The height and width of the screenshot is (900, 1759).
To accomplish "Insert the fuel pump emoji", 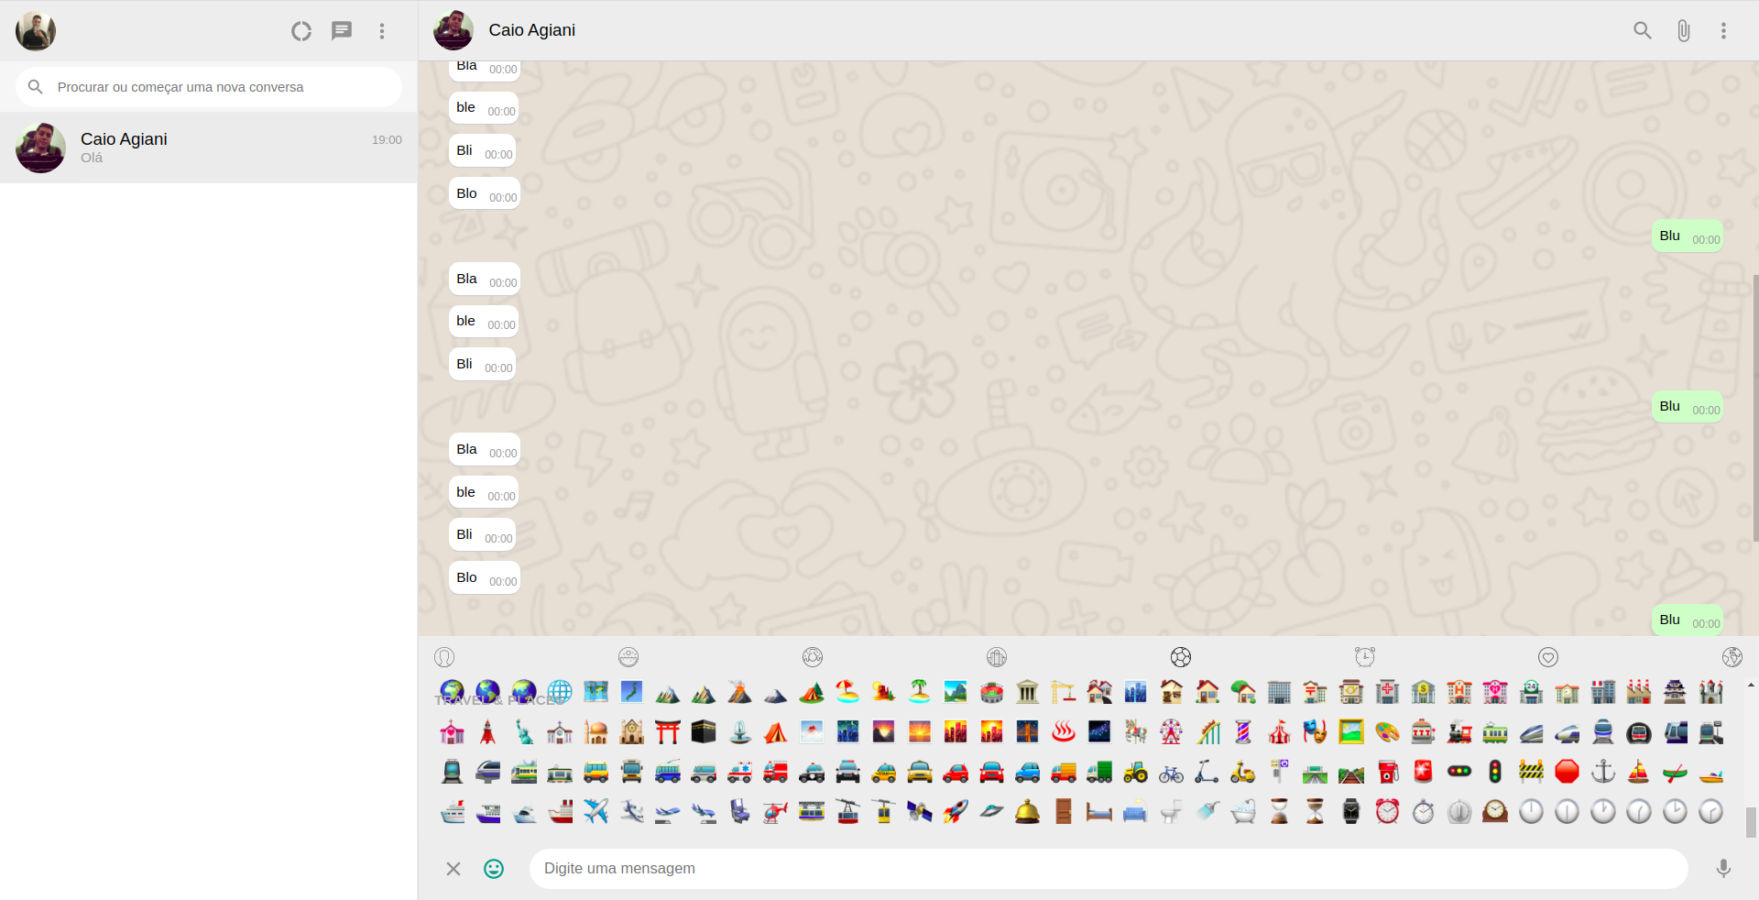I will [1387, 772].
